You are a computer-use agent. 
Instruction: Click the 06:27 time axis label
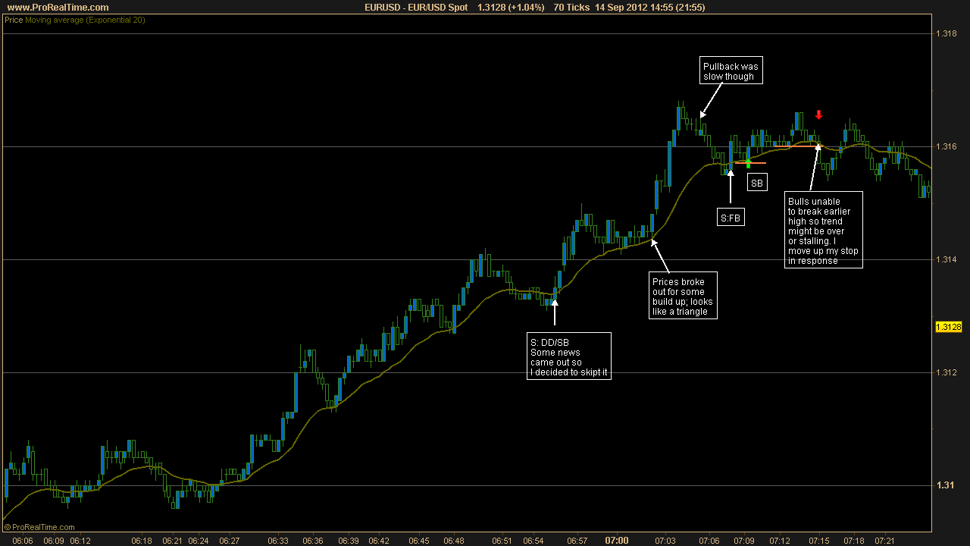click(230, 541)
